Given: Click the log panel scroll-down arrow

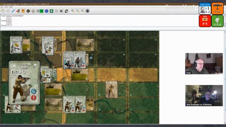Looking at the screenshot, I should 225,26.
